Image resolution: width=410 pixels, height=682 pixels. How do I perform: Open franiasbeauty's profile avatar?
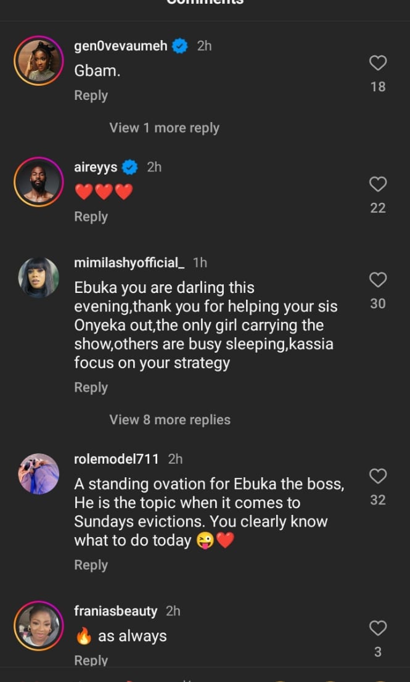(38, 626)
